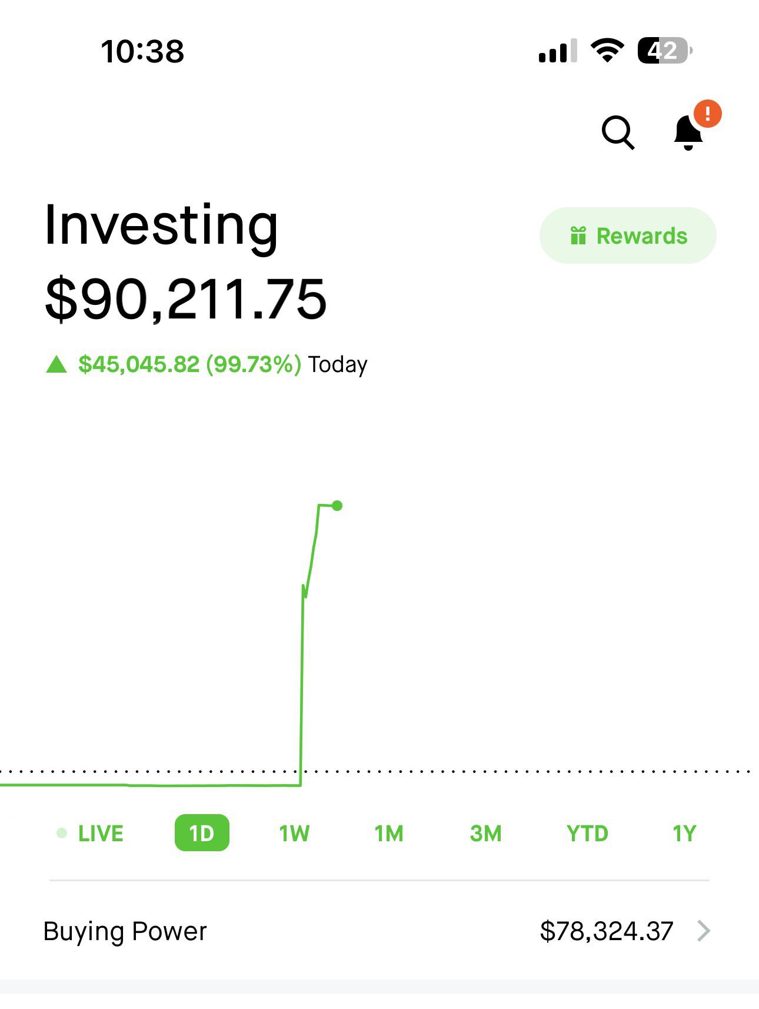Show the 3M chart range
759x1009 pixels.
pyautogui.click(x=485, y=834)
